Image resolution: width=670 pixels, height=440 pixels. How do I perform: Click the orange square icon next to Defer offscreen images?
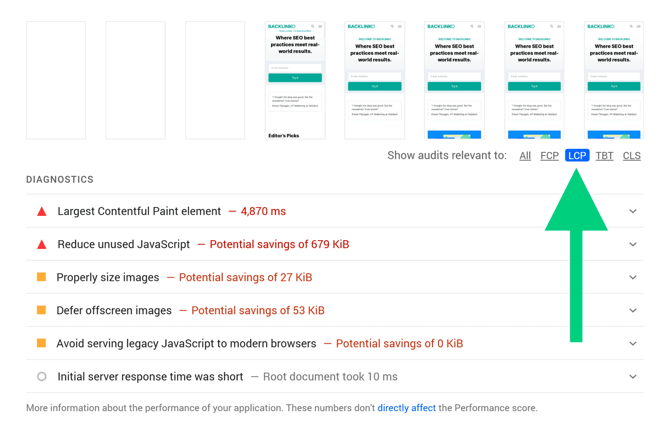click(42, 310)
